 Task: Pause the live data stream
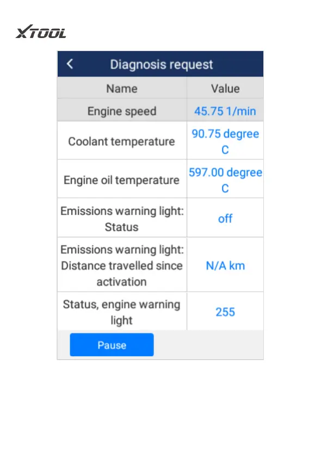pyautogui.click(x=112, y=345)
